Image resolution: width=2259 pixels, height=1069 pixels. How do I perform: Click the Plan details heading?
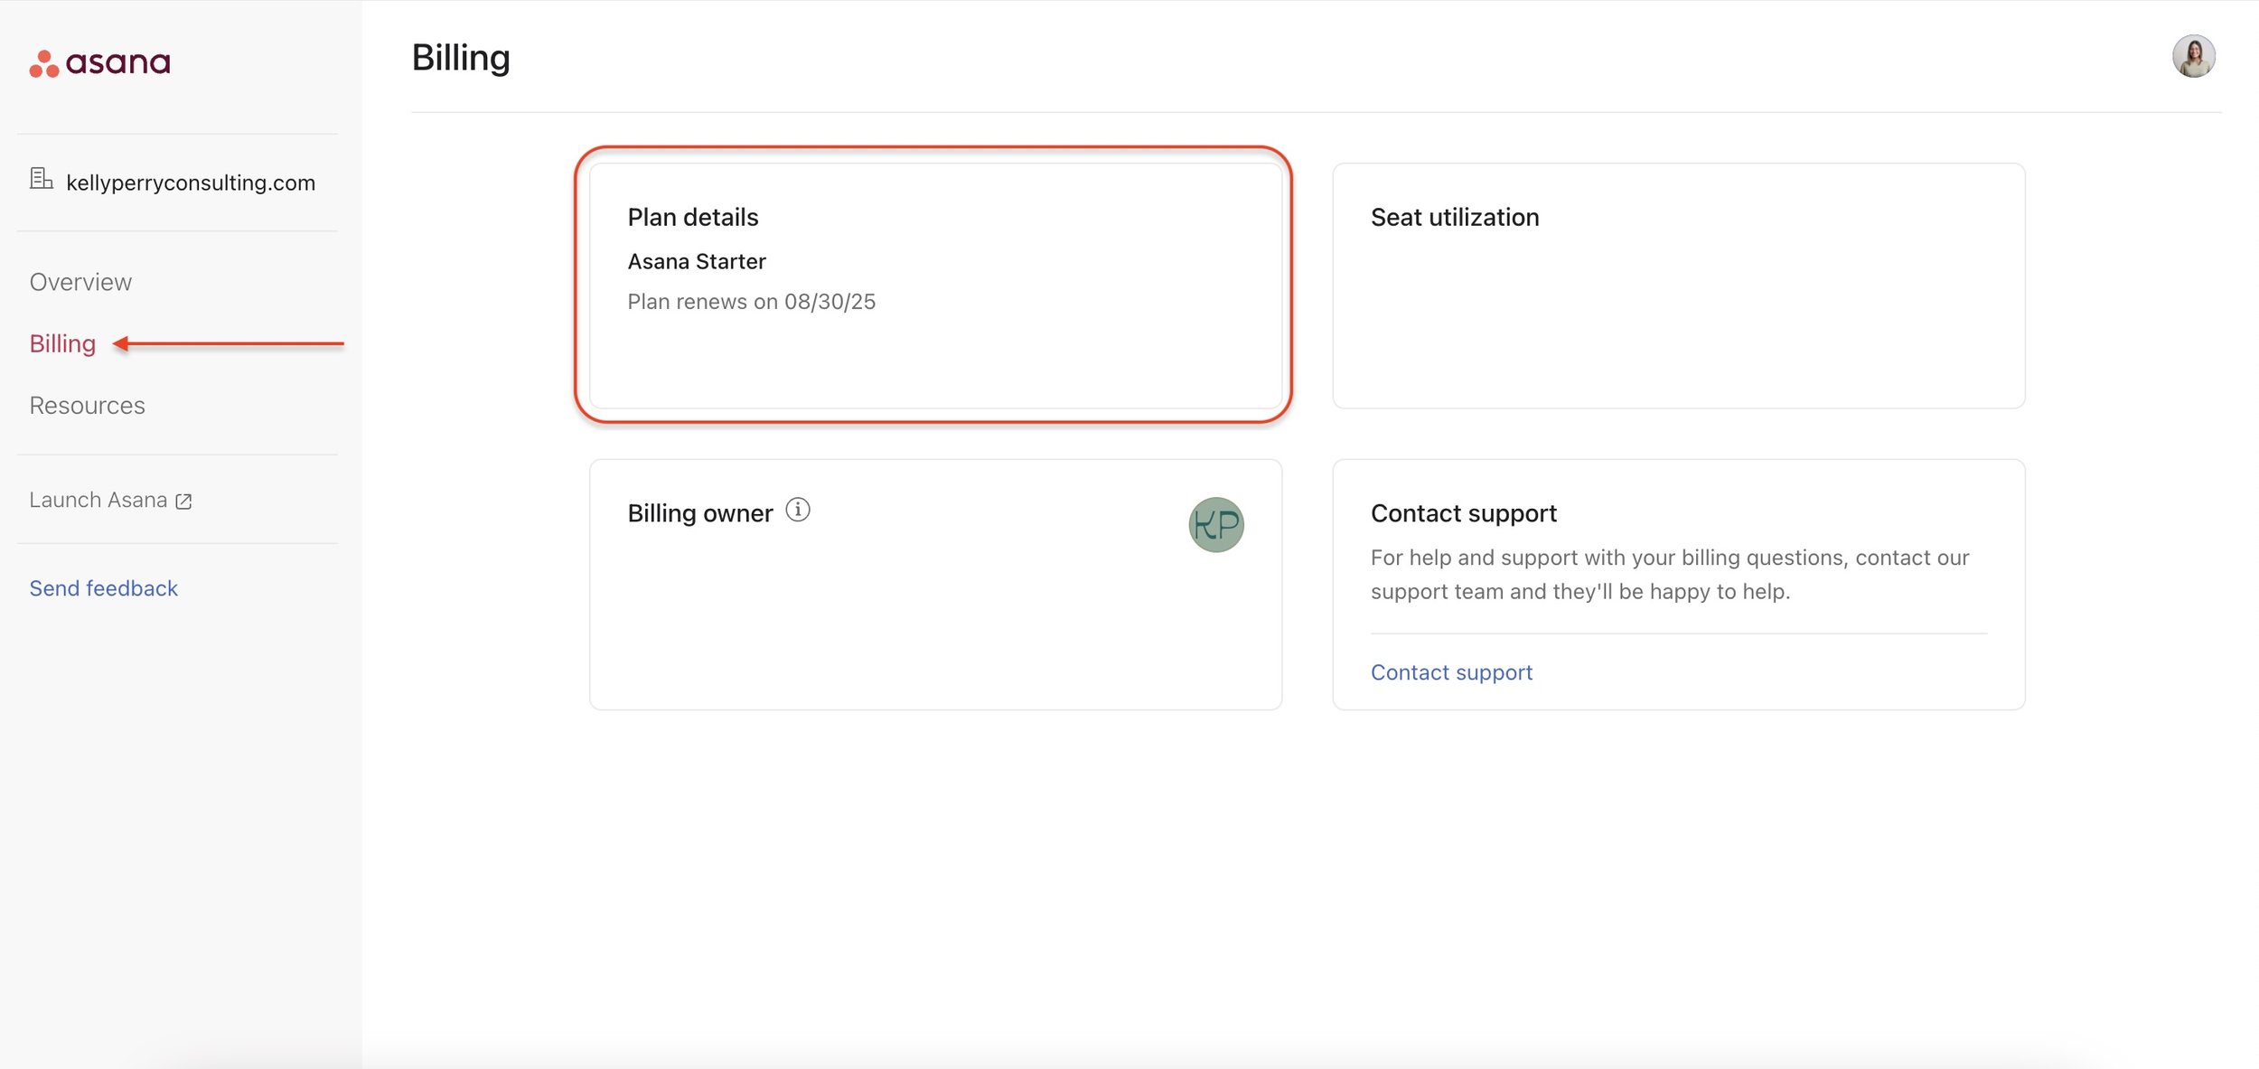[693, 217]
